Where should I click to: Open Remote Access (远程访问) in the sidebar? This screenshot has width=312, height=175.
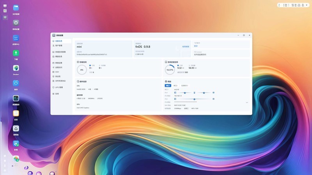pyautogui.click(x=61, y=67)
